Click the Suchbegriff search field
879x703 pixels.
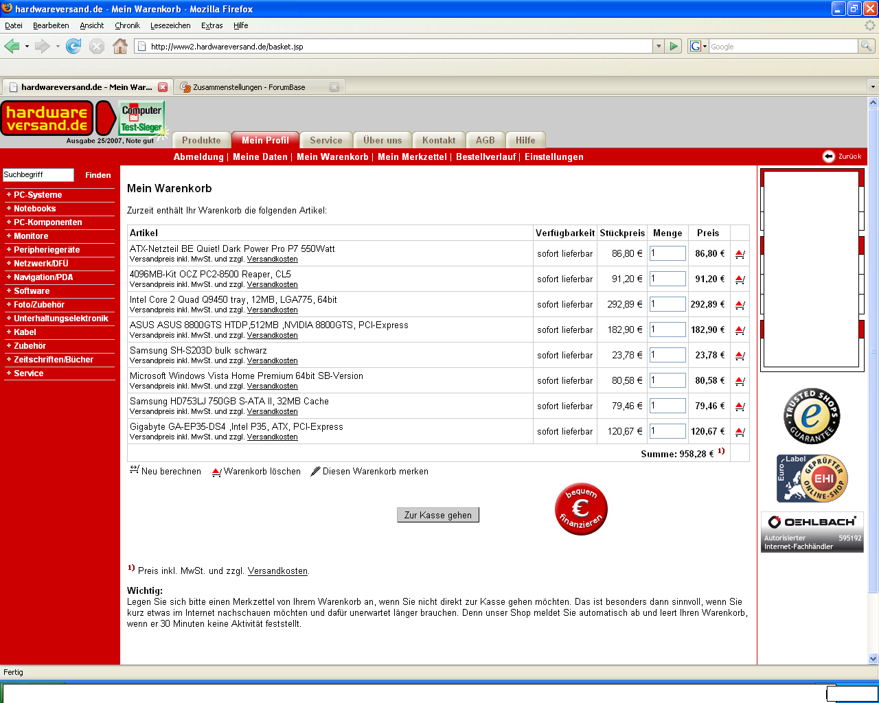click(x=38, y=175)
